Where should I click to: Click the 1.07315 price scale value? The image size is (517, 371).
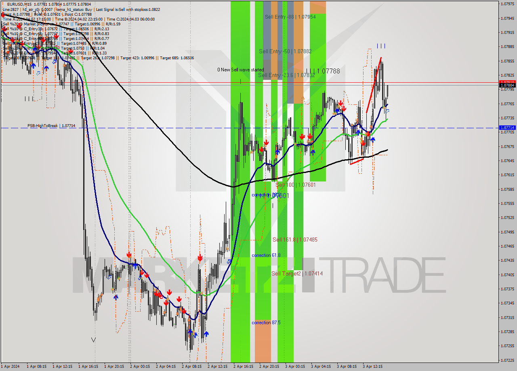click(x=507, y=317)
